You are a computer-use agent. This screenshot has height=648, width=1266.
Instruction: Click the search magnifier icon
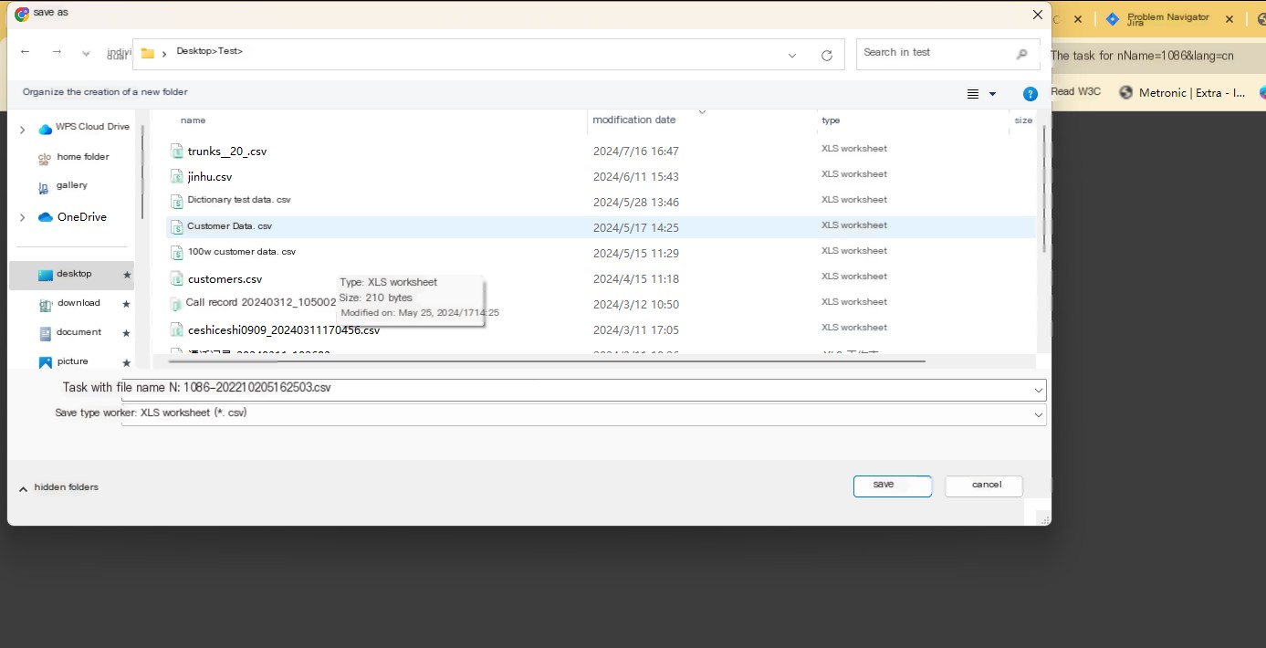pyautogui.click(x=1022, y=54)
